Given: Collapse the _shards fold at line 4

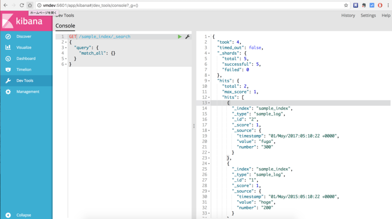Looking at the screenshot, I should coord(209,53).
